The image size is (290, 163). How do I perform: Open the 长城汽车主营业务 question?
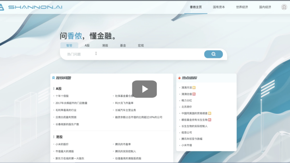coord(126,110)
